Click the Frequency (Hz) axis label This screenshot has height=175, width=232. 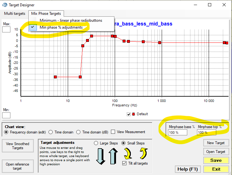pyautogui.click(x=125, y=105)
